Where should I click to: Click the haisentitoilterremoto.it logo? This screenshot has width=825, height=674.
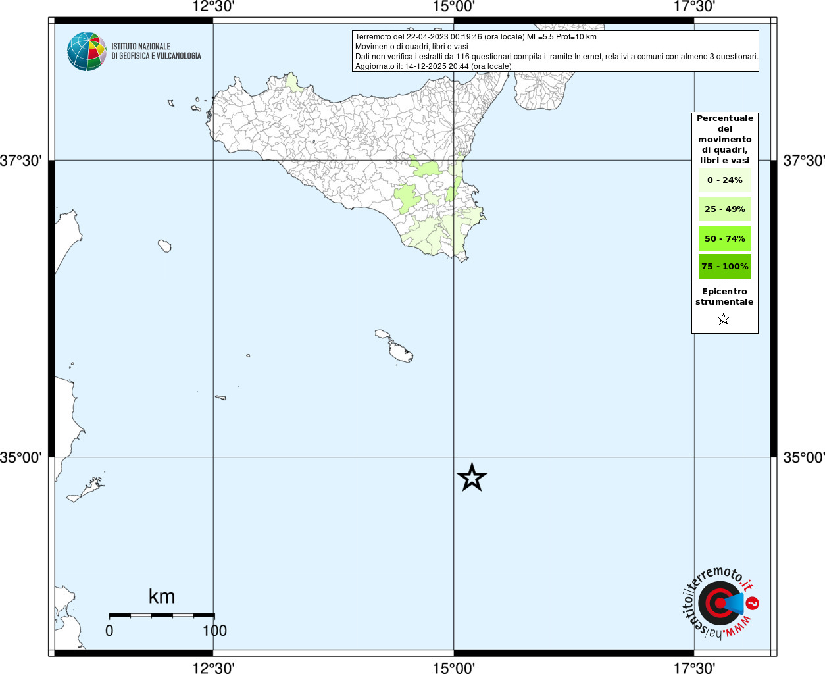(x=720, y=603)
